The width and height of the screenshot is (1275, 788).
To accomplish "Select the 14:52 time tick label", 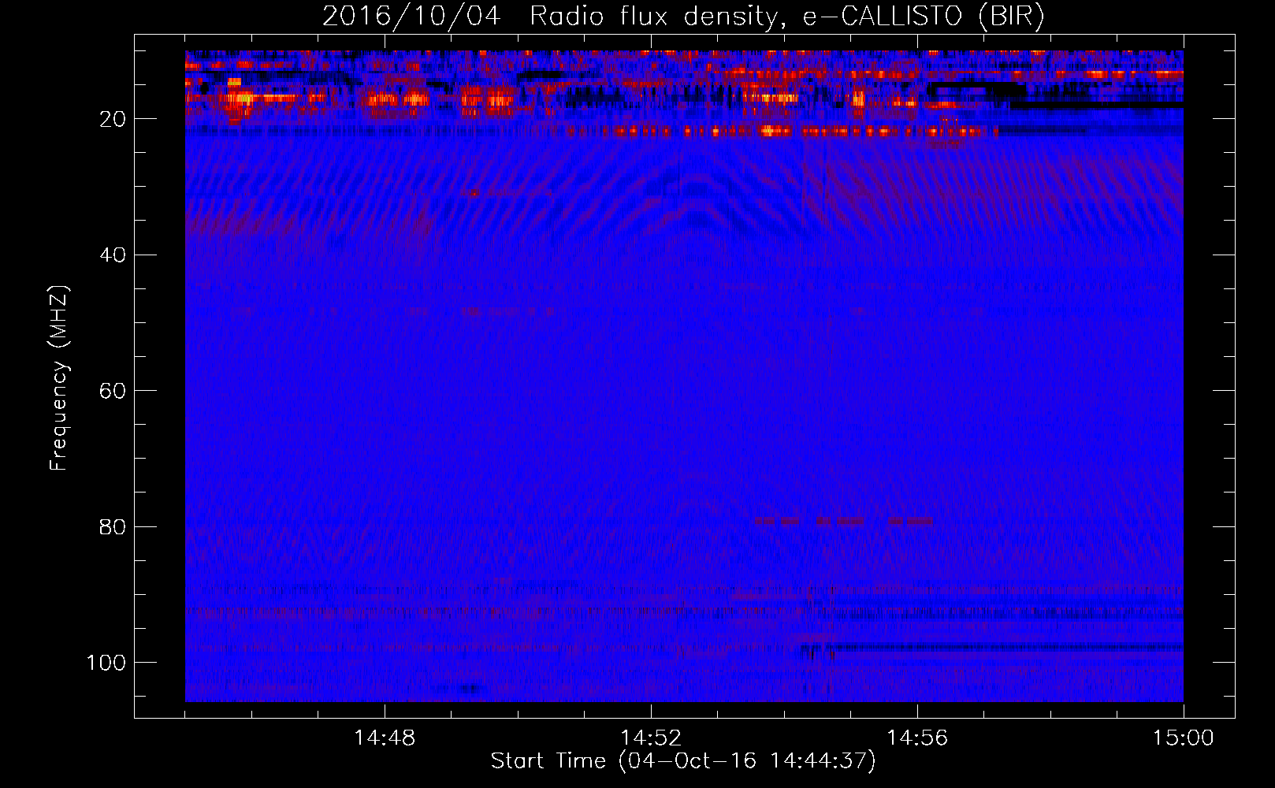I will pyautogui.click(x=651, y=738).
